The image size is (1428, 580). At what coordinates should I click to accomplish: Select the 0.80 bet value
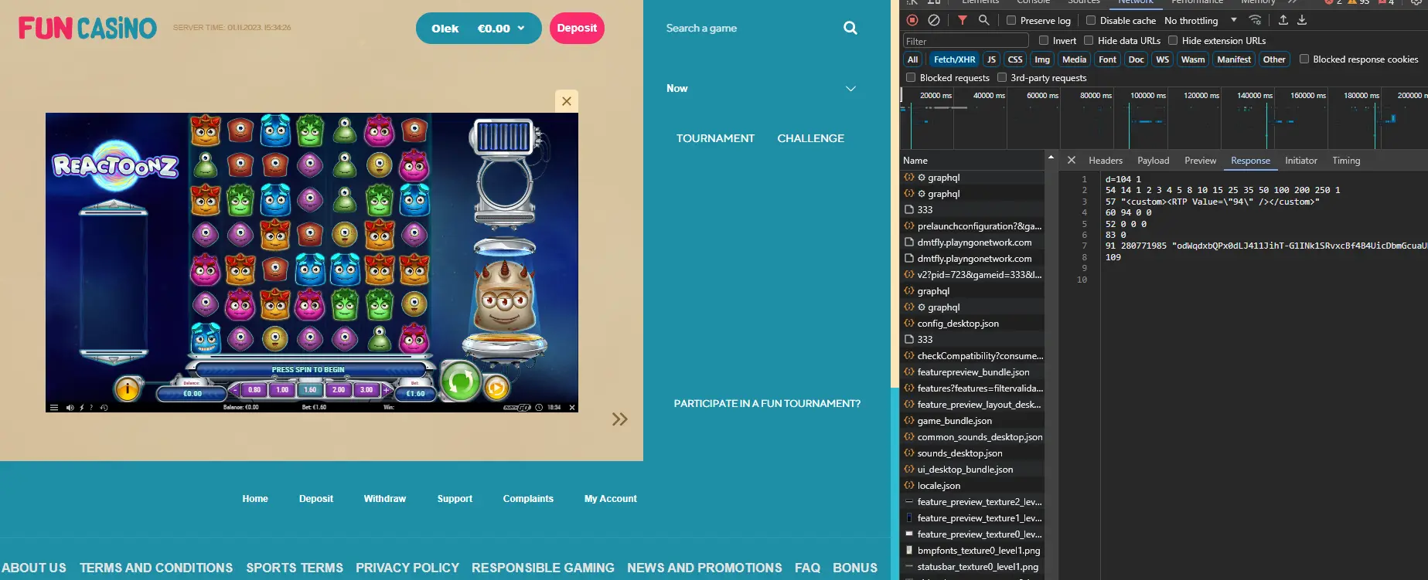[x=254, y=390]
